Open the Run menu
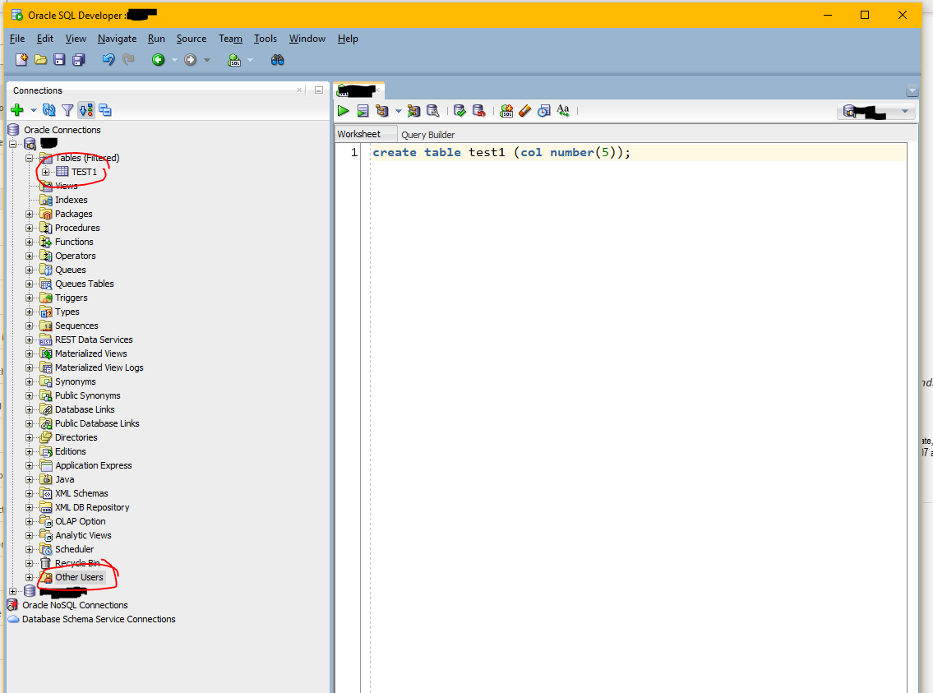933x693 pixels. click(156, 39)
